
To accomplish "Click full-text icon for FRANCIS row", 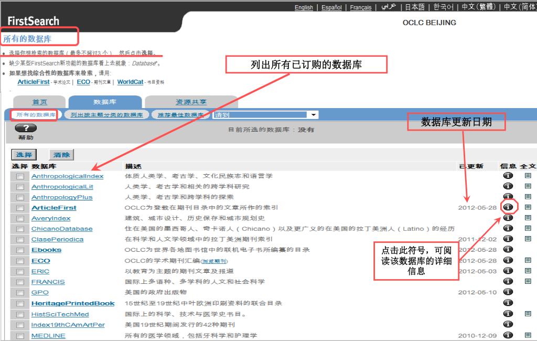I will [x=528, y=281].
